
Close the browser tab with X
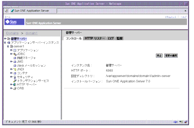point(185,11)
